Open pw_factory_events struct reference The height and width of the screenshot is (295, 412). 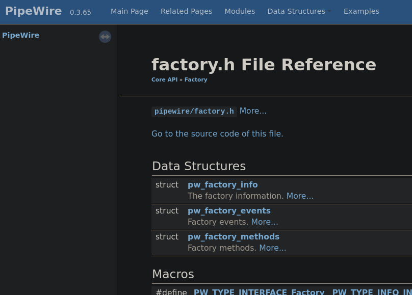[229, 210]
